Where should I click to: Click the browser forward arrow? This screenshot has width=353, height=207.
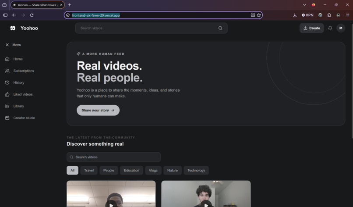point(23,15)
